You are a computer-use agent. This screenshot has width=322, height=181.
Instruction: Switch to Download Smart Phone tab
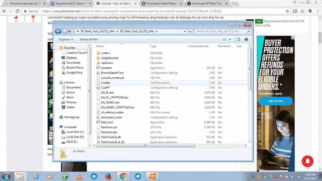(162, 3)
